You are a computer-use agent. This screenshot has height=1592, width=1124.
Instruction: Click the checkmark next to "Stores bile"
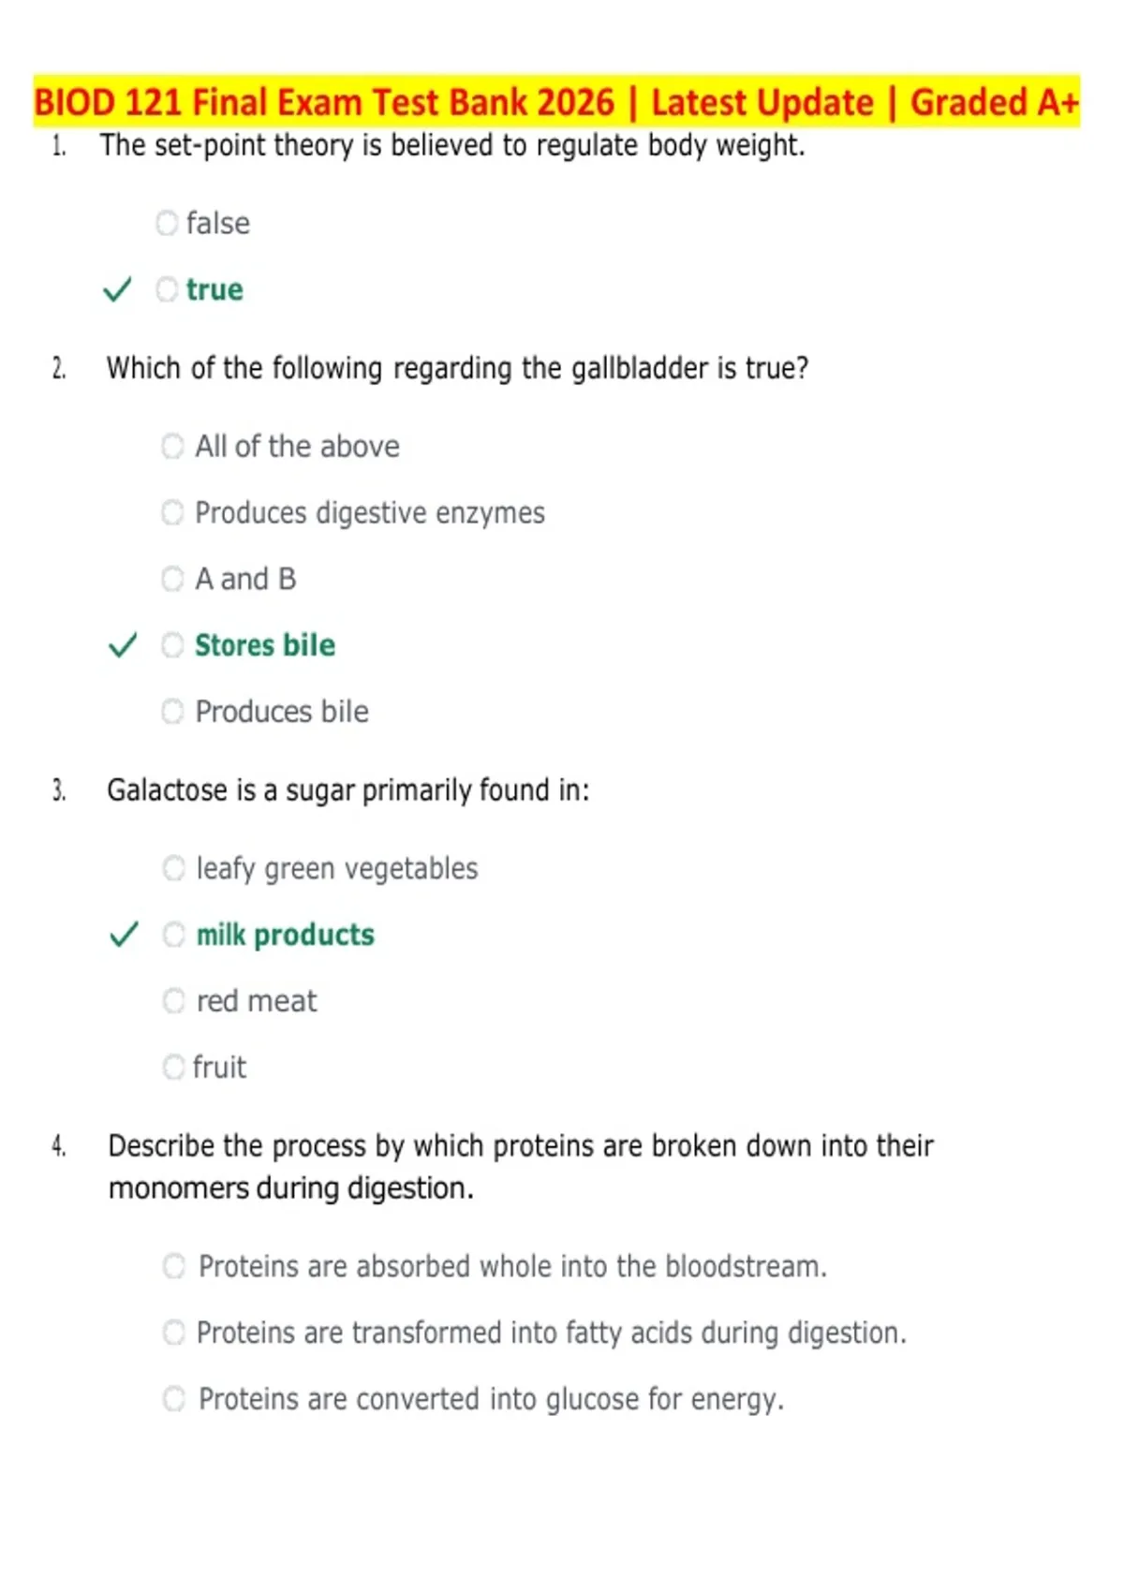pos(123,645)
